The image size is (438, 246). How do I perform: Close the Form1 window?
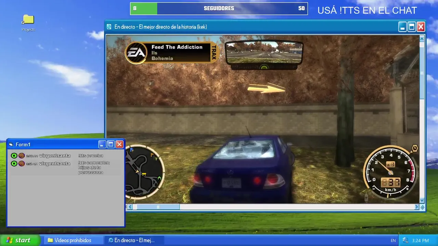coord(119,145)
